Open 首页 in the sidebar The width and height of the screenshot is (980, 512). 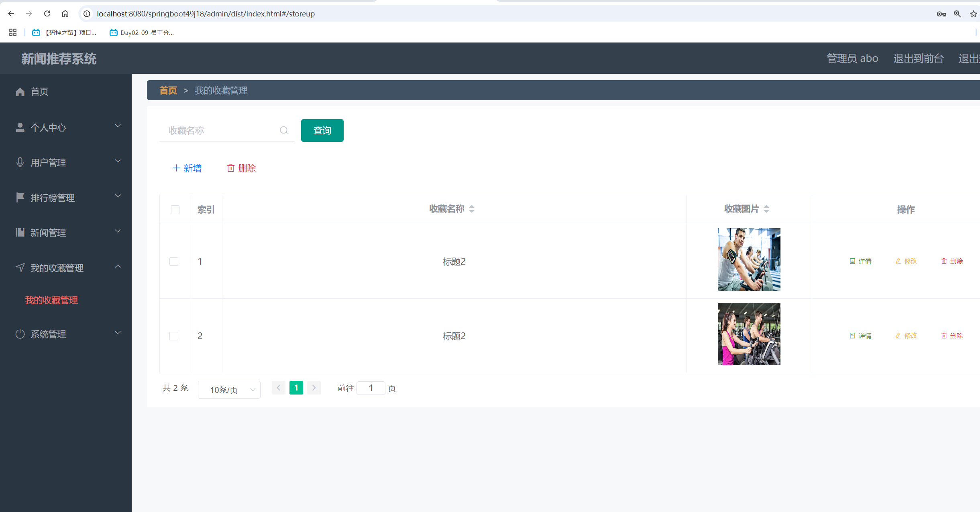(x=39, y=91)
